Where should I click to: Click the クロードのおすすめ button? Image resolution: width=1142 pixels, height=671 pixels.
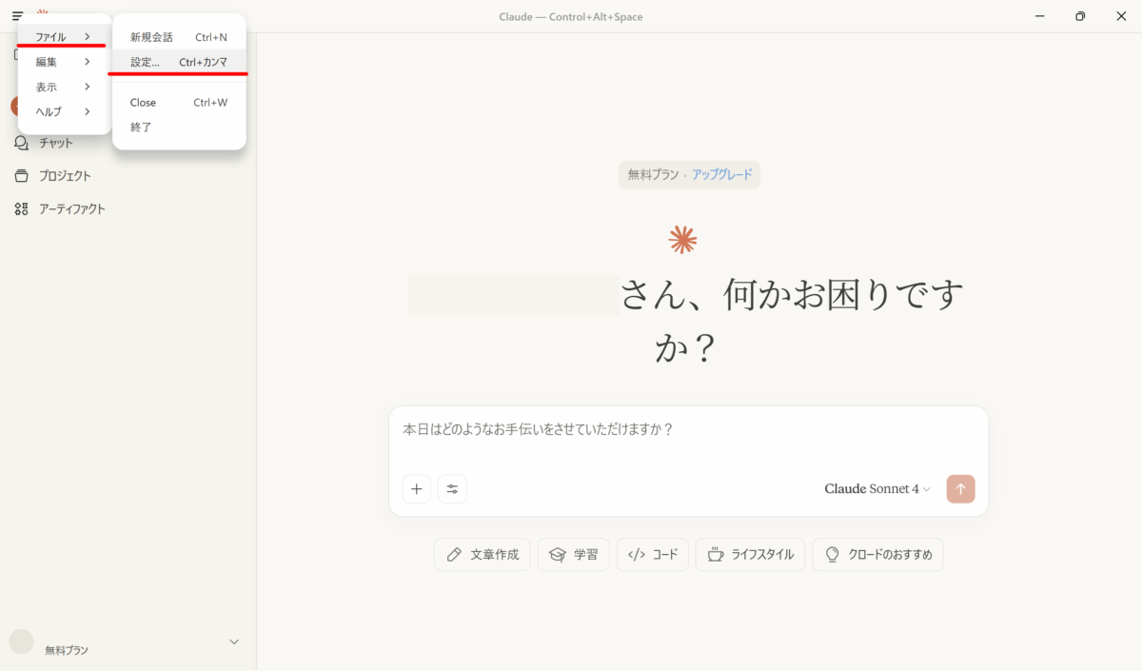pyautogui.click(x=877, y=555)
